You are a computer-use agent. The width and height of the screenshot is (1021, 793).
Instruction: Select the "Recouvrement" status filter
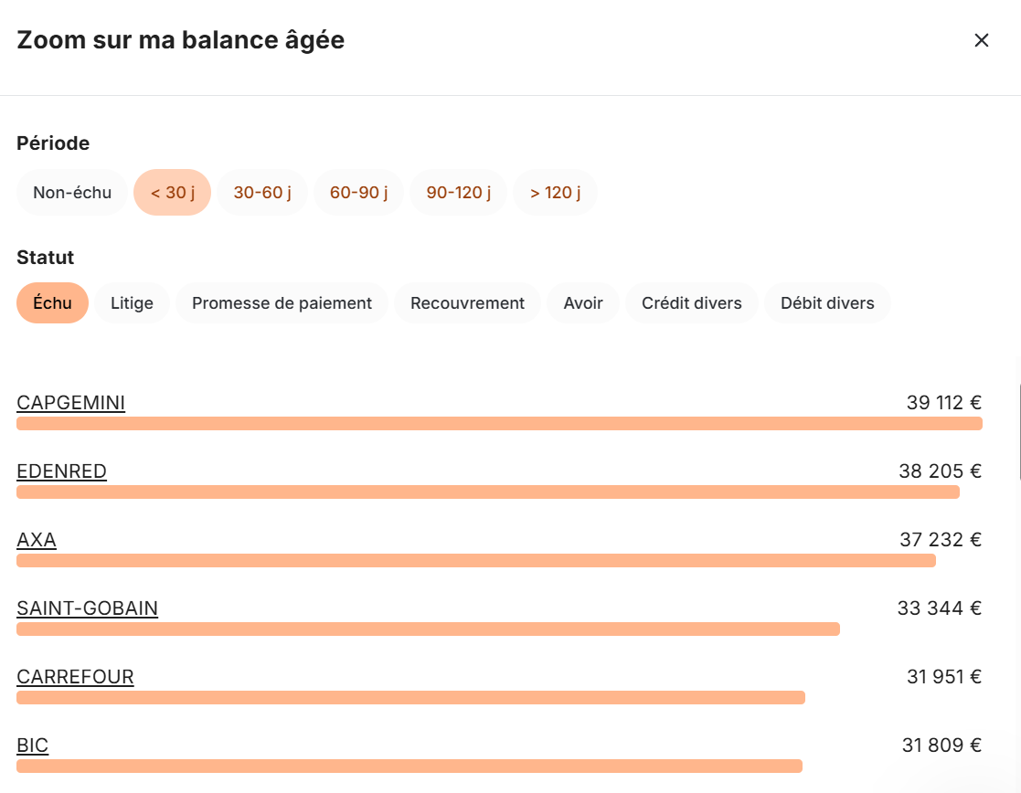(467, 302)
